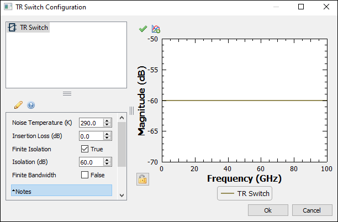Image resolution: width=338 pixels, height=222 pixels.
Task: Maximize the TR Switch Configuration window
Action: [x=301, y=7]
